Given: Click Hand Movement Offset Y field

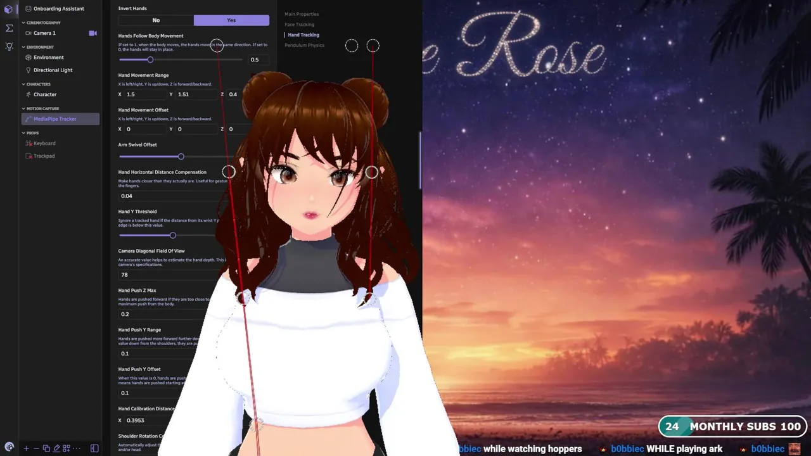Looking at the screenshot, I should 196,129.
